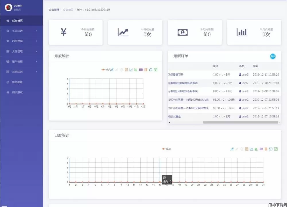Select mark-line pencil tool in daily chart

coord(232,149)
